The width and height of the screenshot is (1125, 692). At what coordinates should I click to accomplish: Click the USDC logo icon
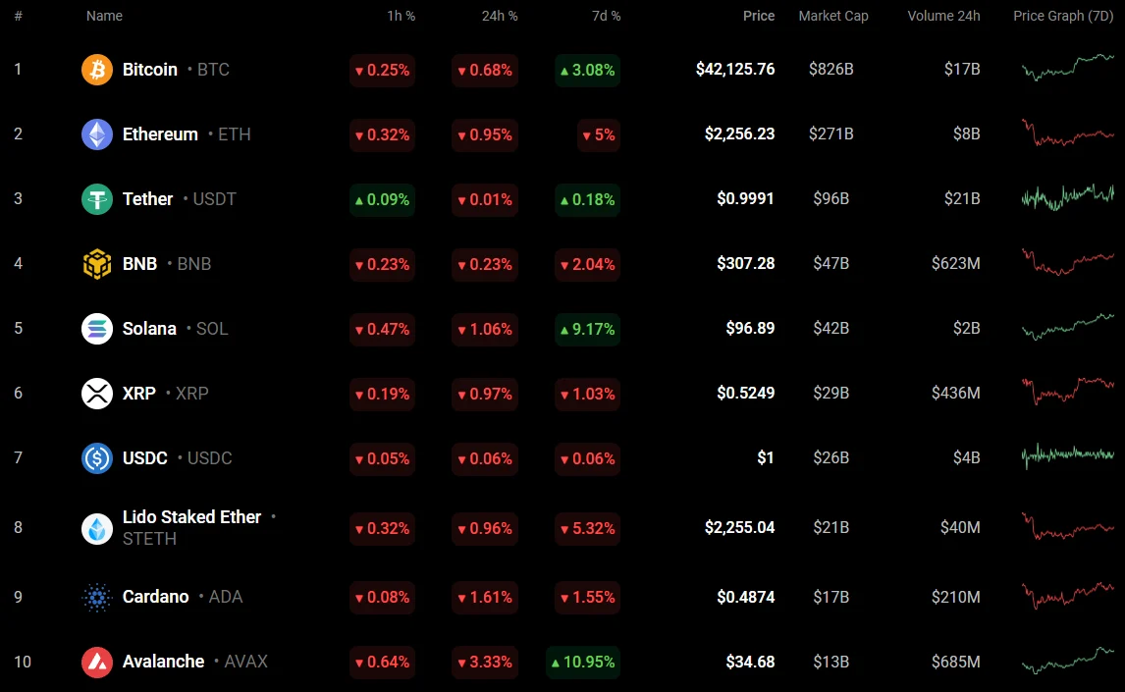(97, 458)
